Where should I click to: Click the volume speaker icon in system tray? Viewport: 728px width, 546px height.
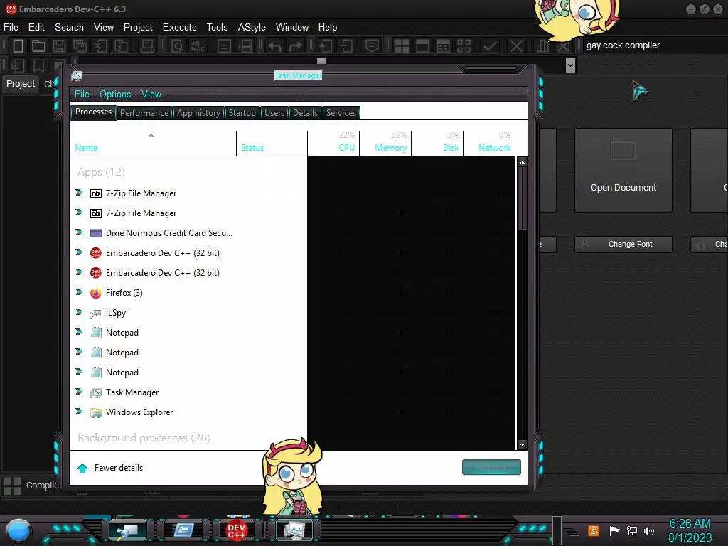click(x=649, y=530)
